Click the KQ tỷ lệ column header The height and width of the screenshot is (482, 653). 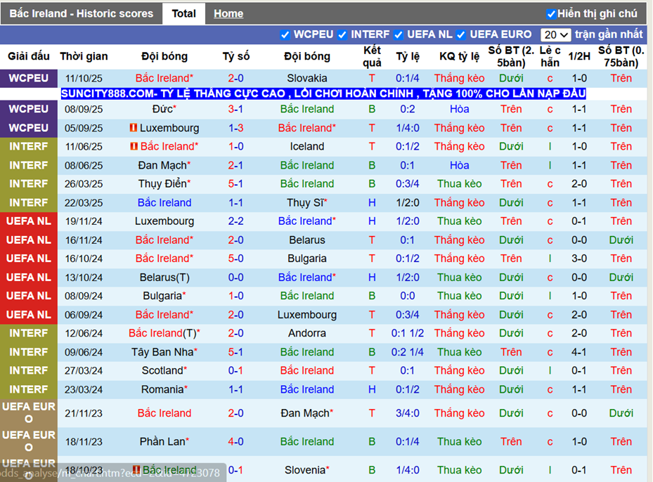[459, 56]
